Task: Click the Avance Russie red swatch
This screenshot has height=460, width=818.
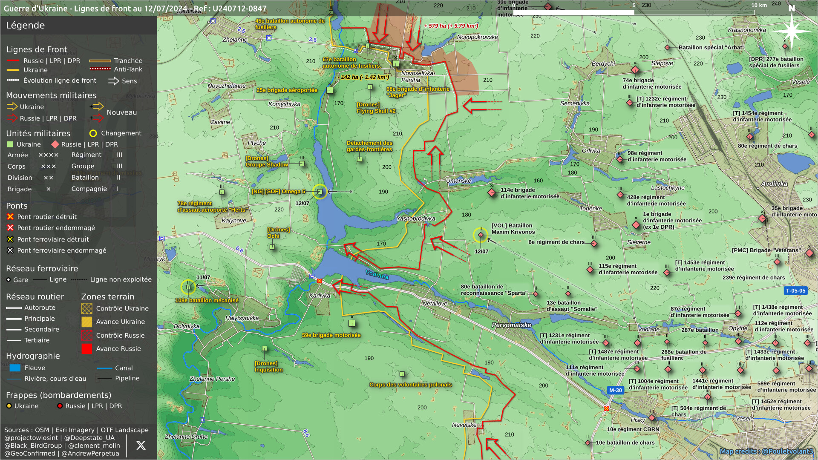Action: [x=86, y=349]
